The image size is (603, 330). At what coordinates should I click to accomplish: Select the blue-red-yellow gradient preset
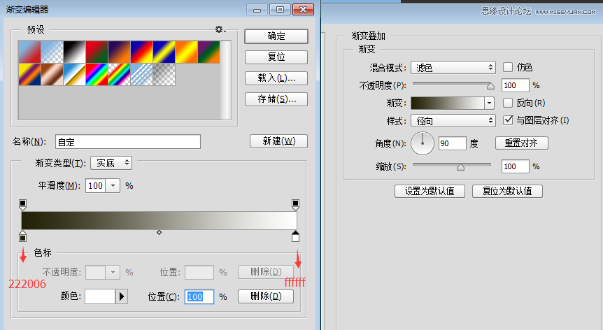coord(141,52)
